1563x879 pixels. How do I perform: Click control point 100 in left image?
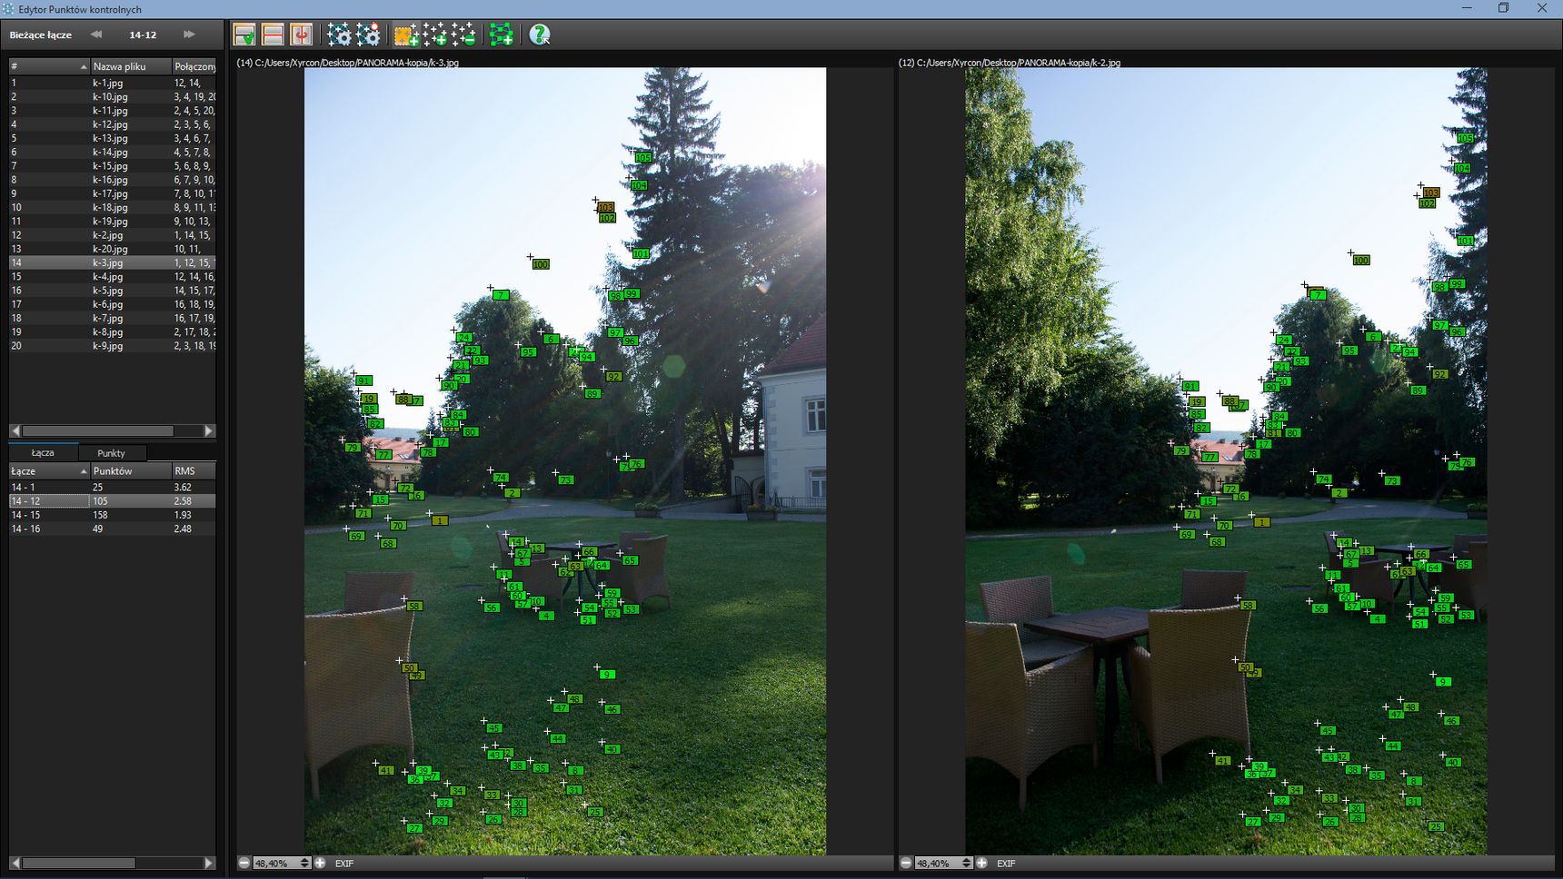(540, 264)
